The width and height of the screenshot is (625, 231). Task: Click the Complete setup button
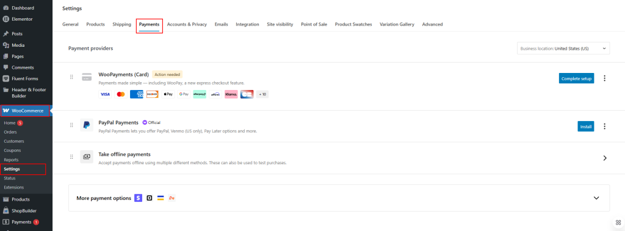(x=576, y=78)
